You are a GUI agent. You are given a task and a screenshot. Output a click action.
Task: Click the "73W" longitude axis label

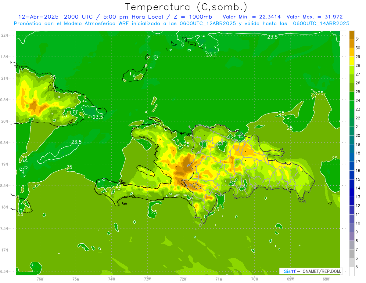[x=147, y=279]
